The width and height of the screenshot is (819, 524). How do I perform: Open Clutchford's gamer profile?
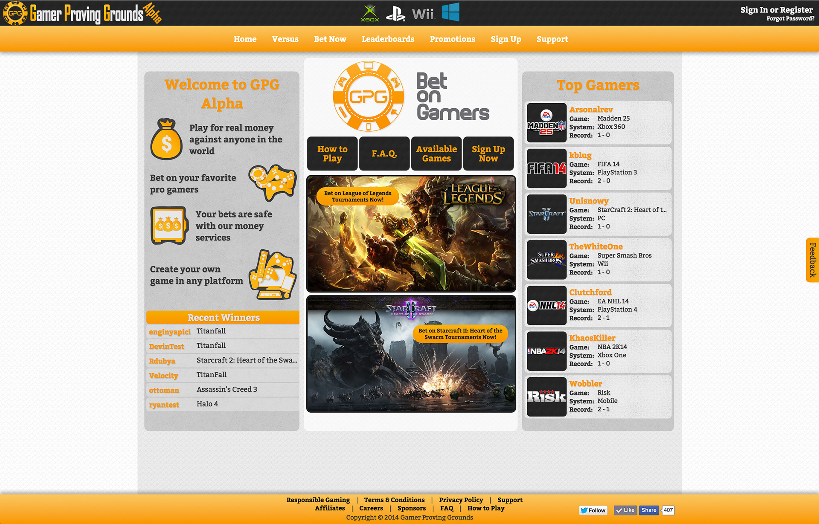point(590,292)
